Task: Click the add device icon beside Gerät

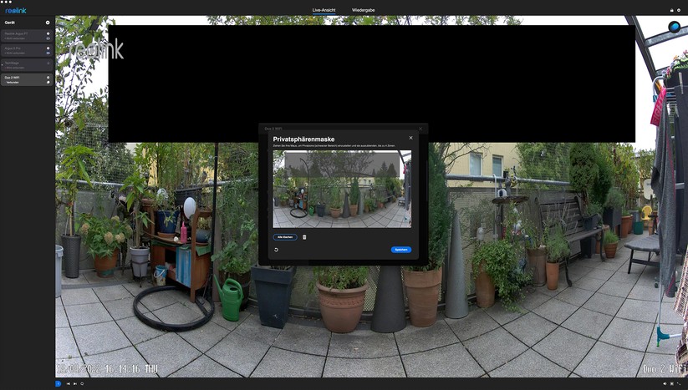Action: coord(48,22)
